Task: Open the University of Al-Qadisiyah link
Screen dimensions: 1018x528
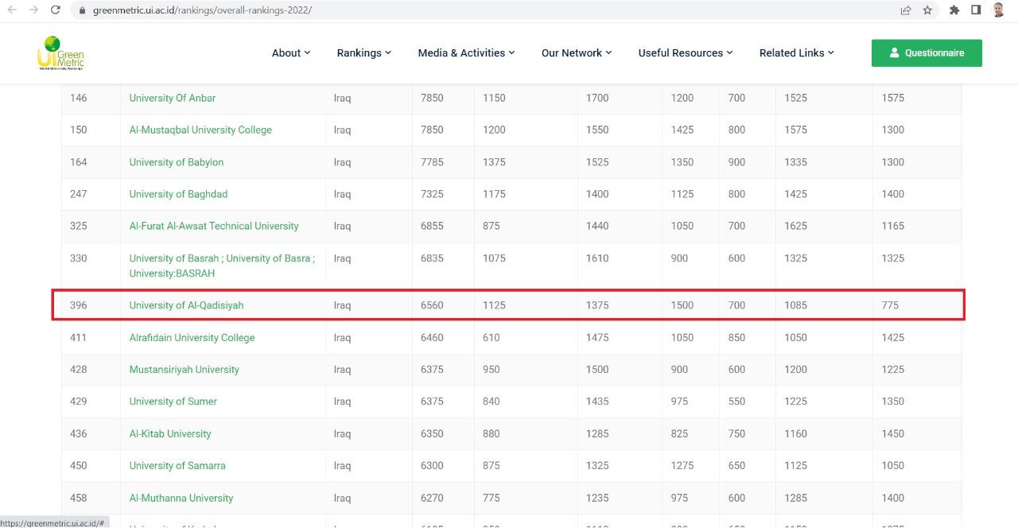Action: click(187, 305)
